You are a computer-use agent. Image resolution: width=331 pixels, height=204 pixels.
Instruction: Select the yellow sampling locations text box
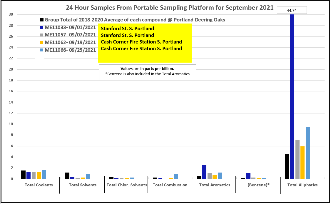pyautogui.click(x=145, y=43)
